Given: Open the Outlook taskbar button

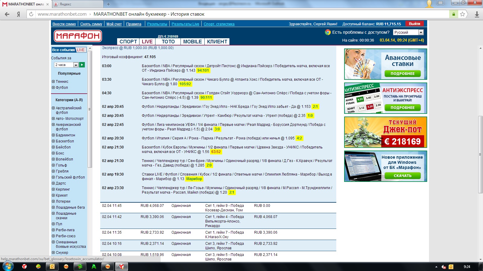Looking at the screenshot, I should pyautogui.click(x=52, y=266).
